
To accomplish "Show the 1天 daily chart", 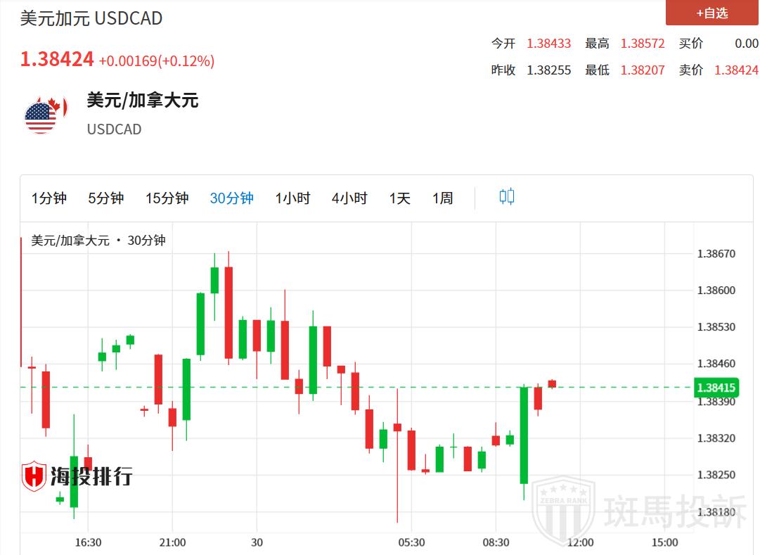I will [x=399, y=198].
